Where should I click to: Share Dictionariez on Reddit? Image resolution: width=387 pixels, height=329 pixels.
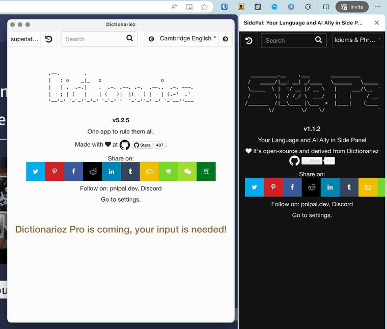[93, 172]
